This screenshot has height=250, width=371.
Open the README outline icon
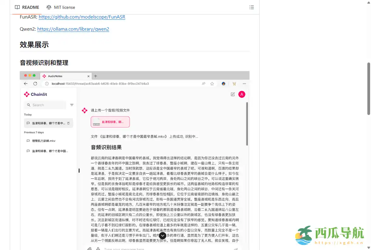(252, 7)
